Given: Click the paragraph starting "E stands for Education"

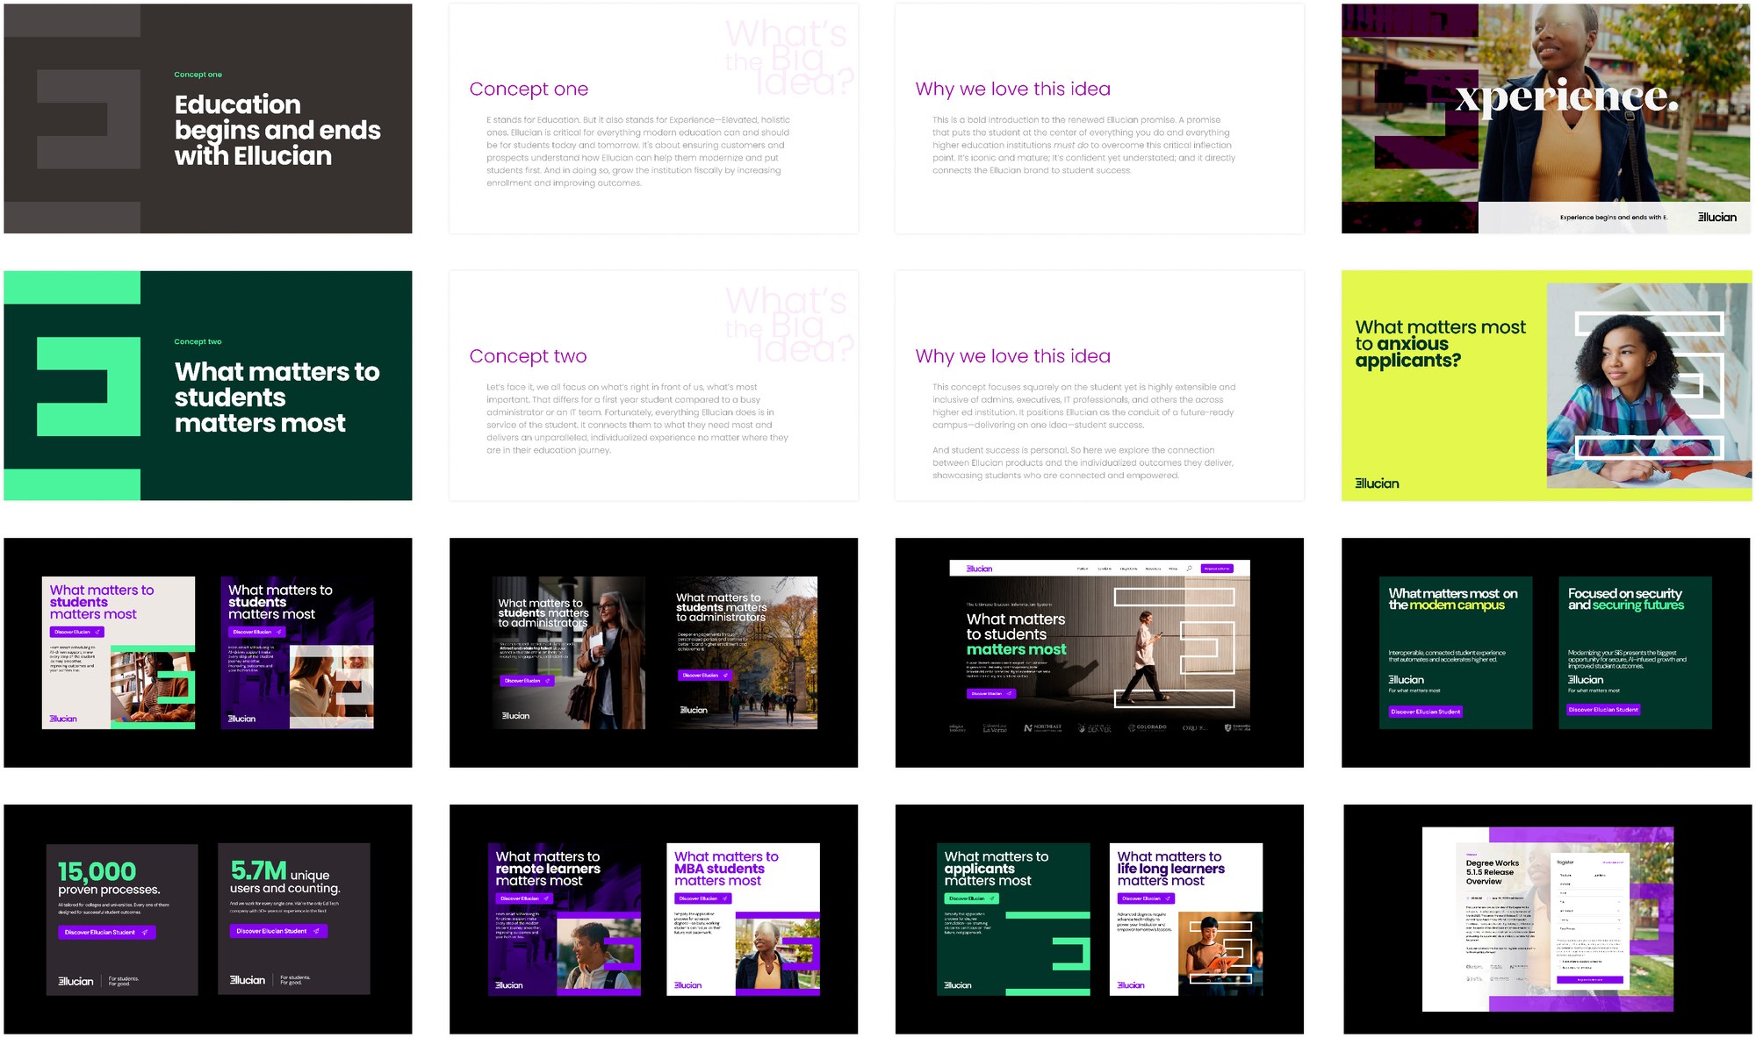Looking at the screenshot, I should pyautogui.click(x=638, y=151).
